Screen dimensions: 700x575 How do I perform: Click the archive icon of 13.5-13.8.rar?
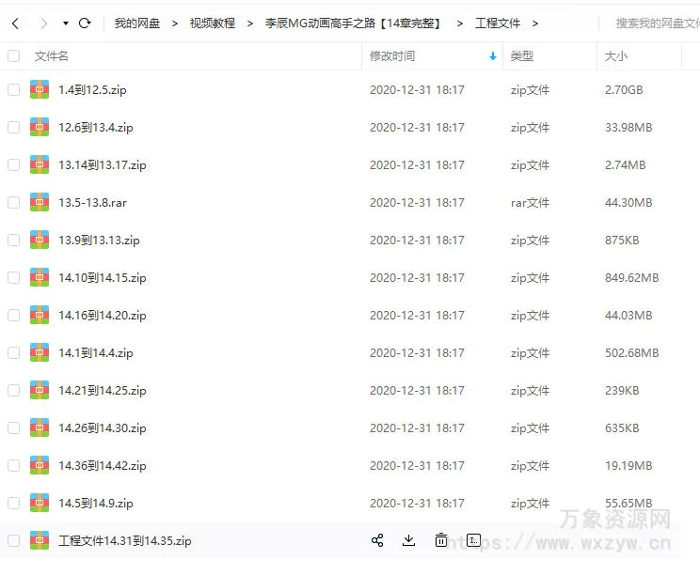point(40,202)
